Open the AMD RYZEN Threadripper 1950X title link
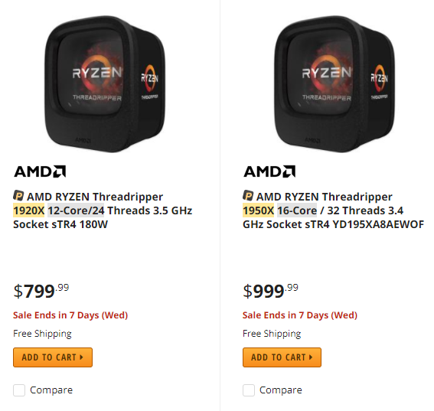 333,210
